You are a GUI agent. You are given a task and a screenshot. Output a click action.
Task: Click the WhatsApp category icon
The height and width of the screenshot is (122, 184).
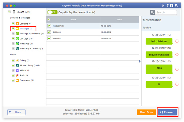coord(17,44)
